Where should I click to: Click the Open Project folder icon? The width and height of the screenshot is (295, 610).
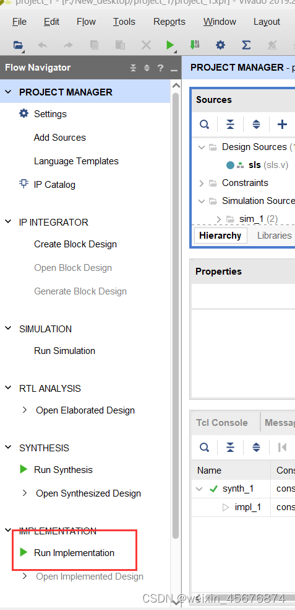point(18,45)
